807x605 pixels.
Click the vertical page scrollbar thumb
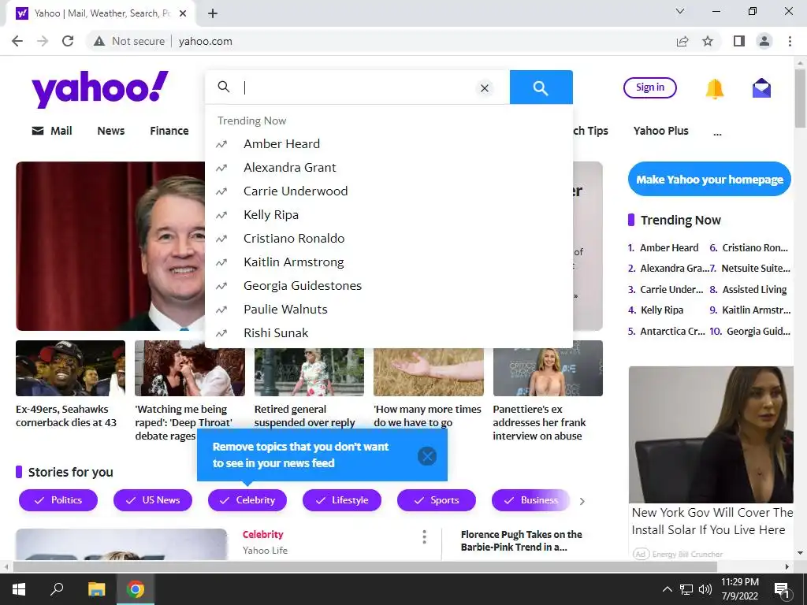pyautogui.click(x=800, y=98)
